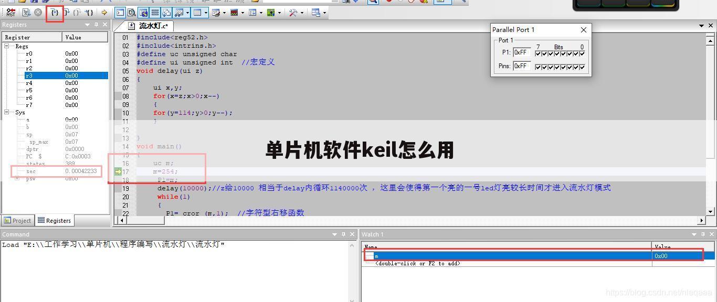
Task: Close the Parallel Port 1 dialog
Action: tap(584, 30)
